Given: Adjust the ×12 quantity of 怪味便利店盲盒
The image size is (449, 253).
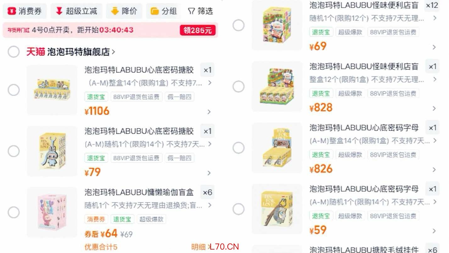Looking at the screenshot, I should click(432, 5).
